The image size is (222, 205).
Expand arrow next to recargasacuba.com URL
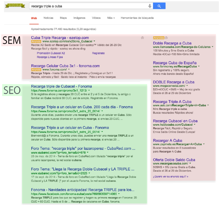pyautogui.click(x=190, y=163)
